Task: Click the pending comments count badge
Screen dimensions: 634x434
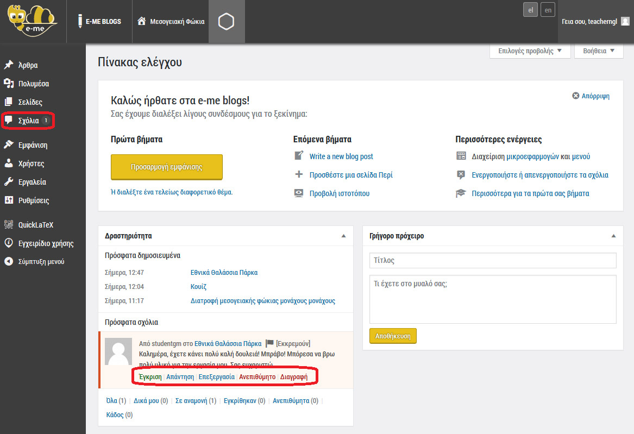Action: click(46, 121)
